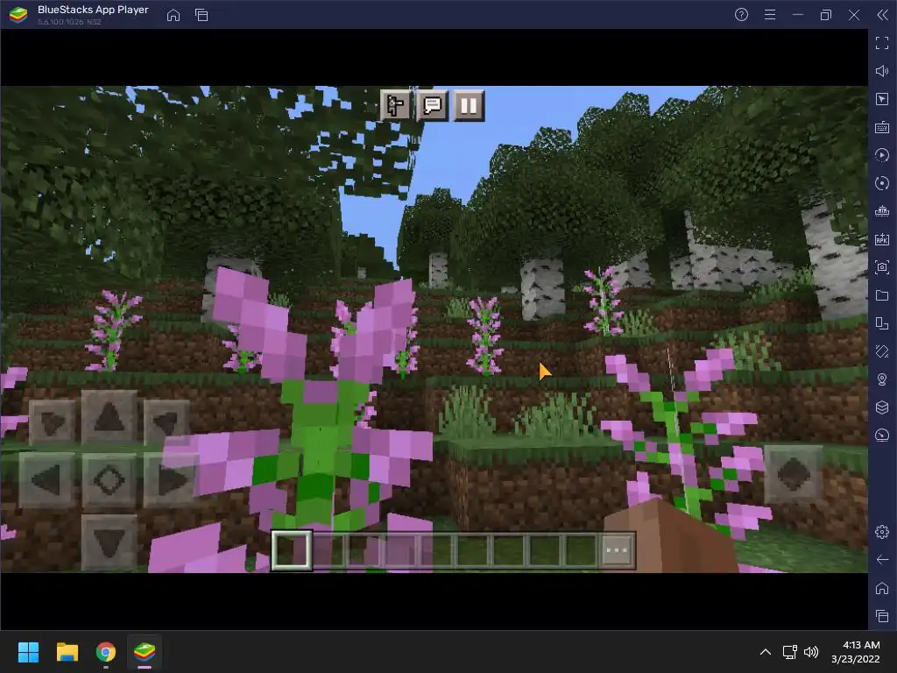
Task: Toggle BlueStacks full screen mode
Action: point(882,43)
